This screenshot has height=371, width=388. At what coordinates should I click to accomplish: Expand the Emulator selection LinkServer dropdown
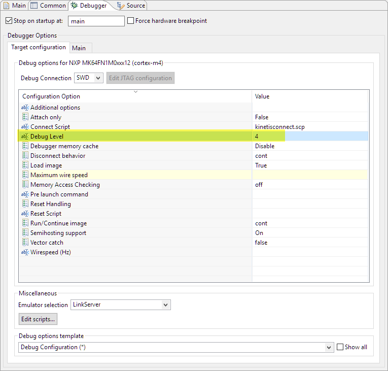pos(121,305)
